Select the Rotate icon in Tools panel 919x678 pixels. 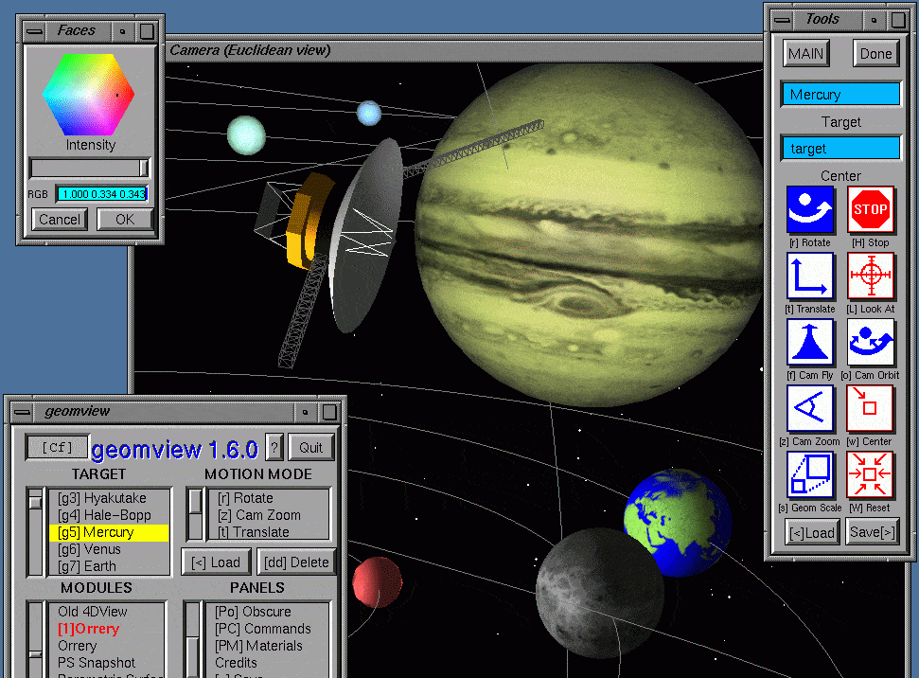[810, 209]
